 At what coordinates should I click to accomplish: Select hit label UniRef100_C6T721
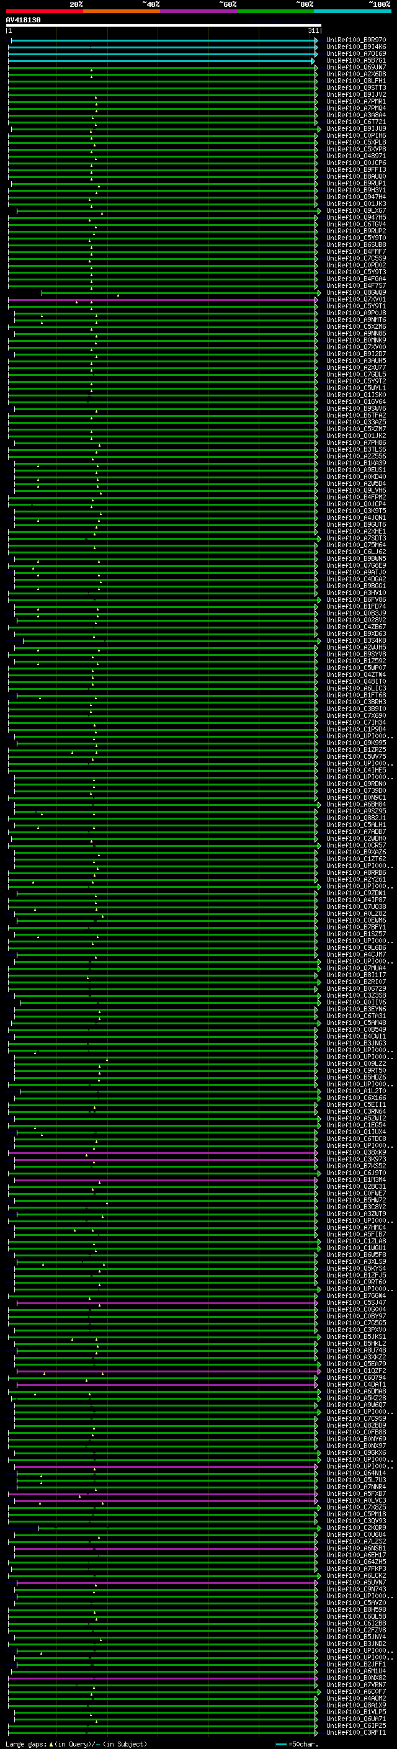[356, 122]
